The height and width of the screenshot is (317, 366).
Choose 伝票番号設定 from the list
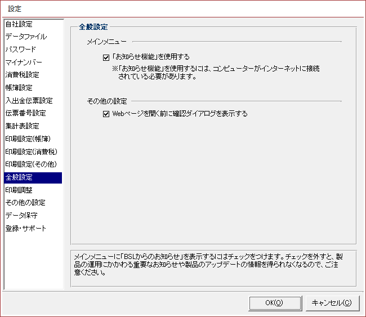pos(25,113)
